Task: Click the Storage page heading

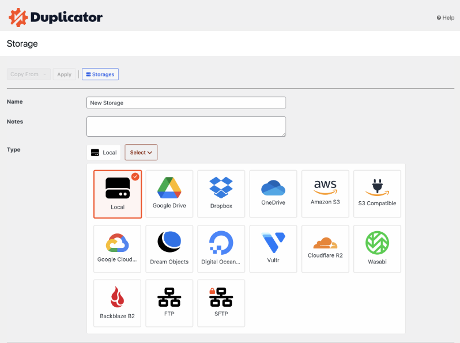Action: tap(22, 44)
